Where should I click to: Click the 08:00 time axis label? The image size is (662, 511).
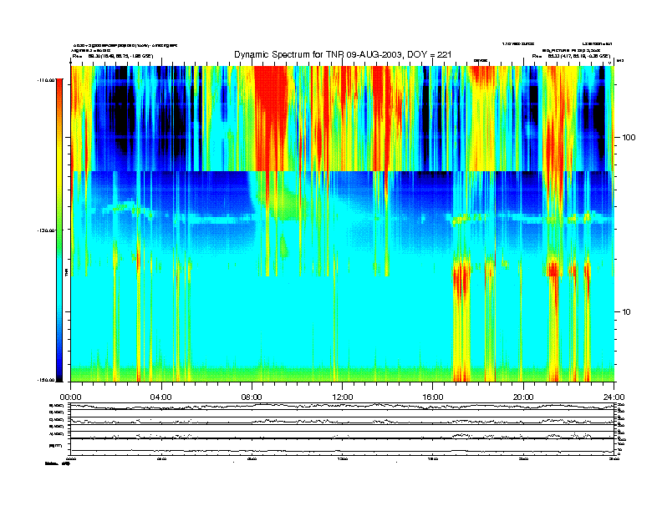(x=252, y=397)
